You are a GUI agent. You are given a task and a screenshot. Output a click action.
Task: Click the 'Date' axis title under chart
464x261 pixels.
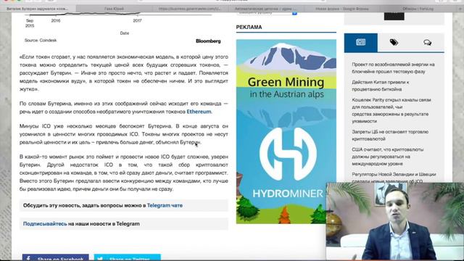(x=124, y=33)
